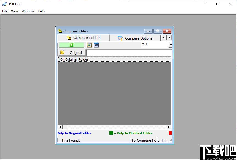This screenshot has height=160, width=237.
Task: Start comparison with the green play button
Action: pyautogui.click(x=71, y=45)
